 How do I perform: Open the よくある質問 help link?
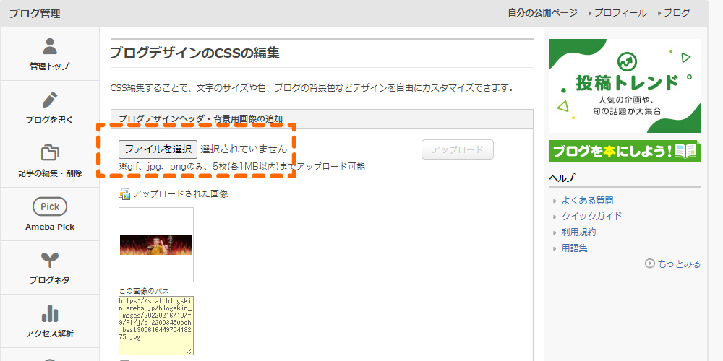(587, 200)
